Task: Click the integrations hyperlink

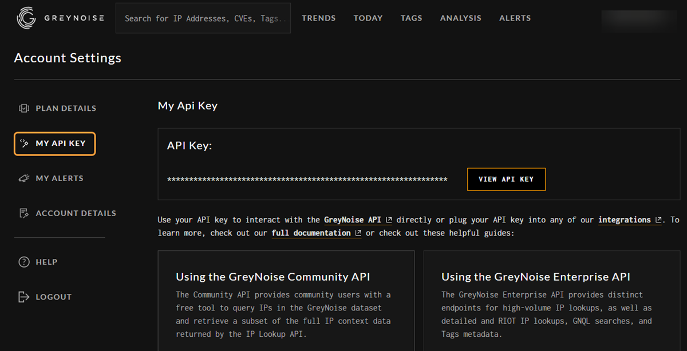Action: (625, 220)
